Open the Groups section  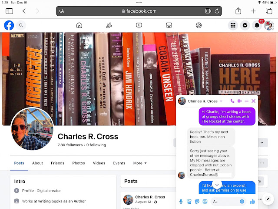click(199, 25)
